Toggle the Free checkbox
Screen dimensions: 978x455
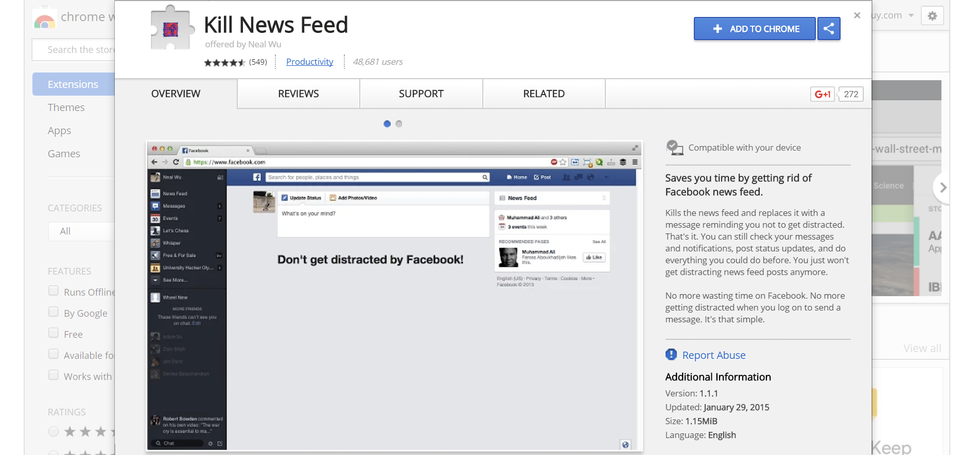54,333
